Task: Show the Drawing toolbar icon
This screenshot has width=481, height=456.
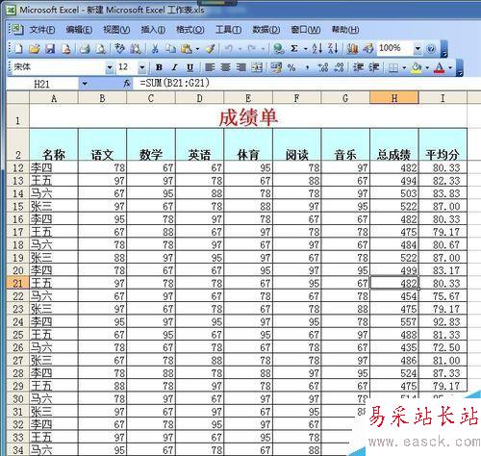Action: coord(368,49)
